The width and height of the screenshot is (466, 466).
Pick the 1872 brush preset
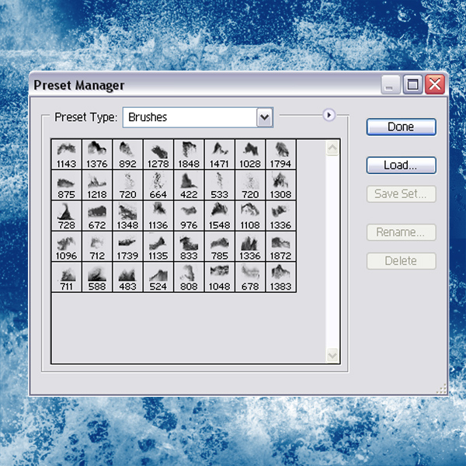[x=280, y=246]
